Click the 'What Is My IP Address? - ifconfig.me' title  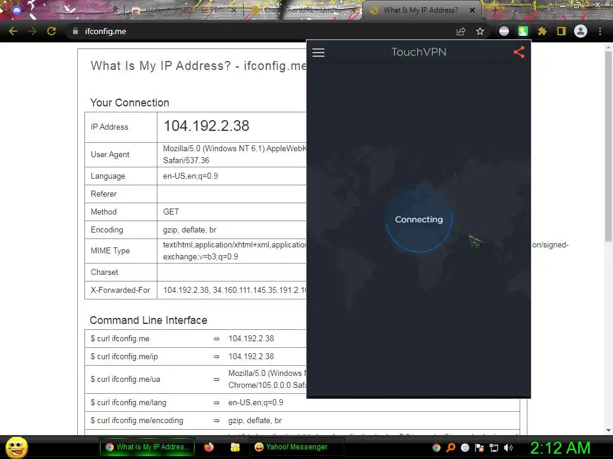pos(198,66)
